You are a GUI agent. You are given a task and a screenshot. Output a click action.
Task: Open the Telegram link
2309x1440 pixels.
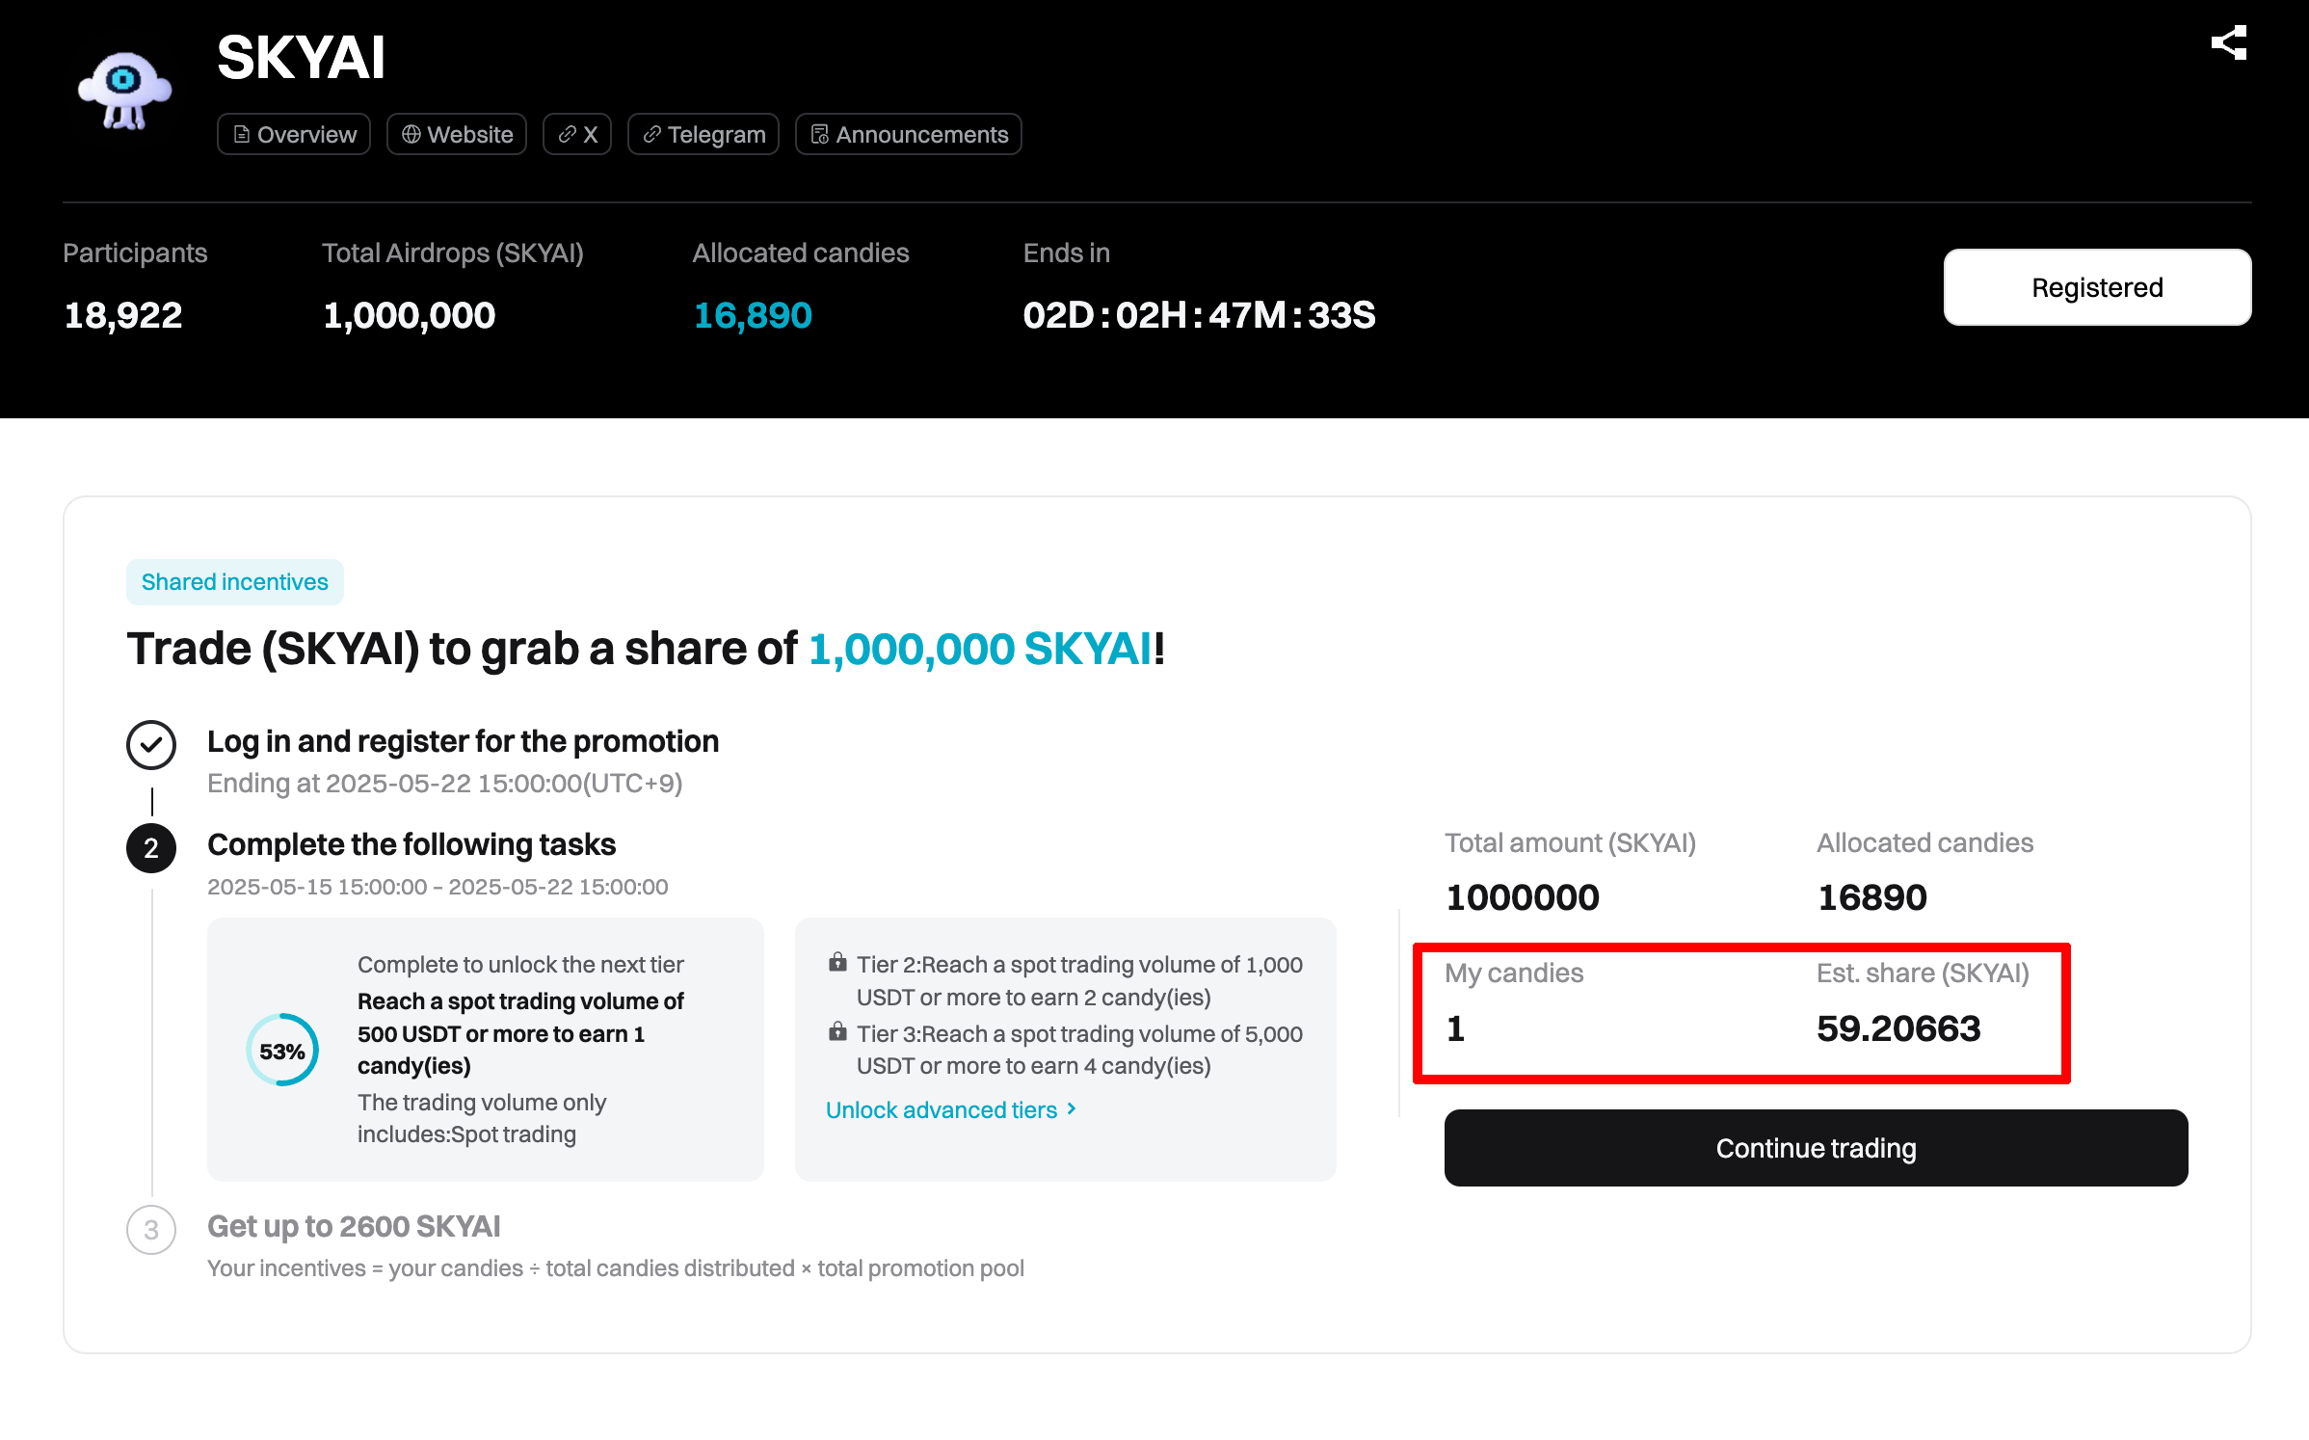[x=703, y=134]
